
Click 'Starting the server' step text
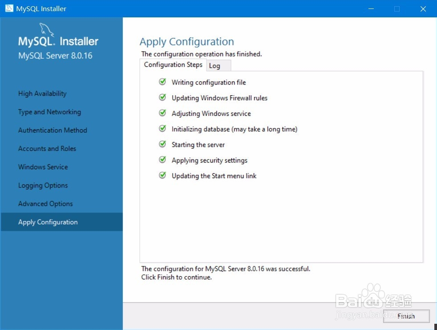coord(198,145)
